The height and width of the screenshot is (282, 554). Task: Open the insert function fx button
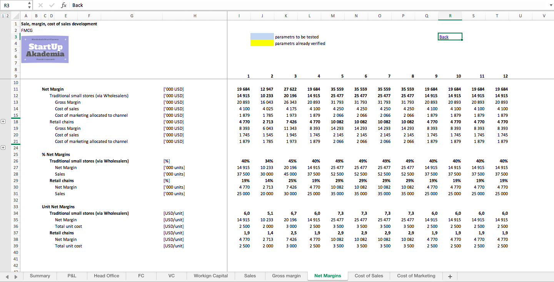click(64, 5)
